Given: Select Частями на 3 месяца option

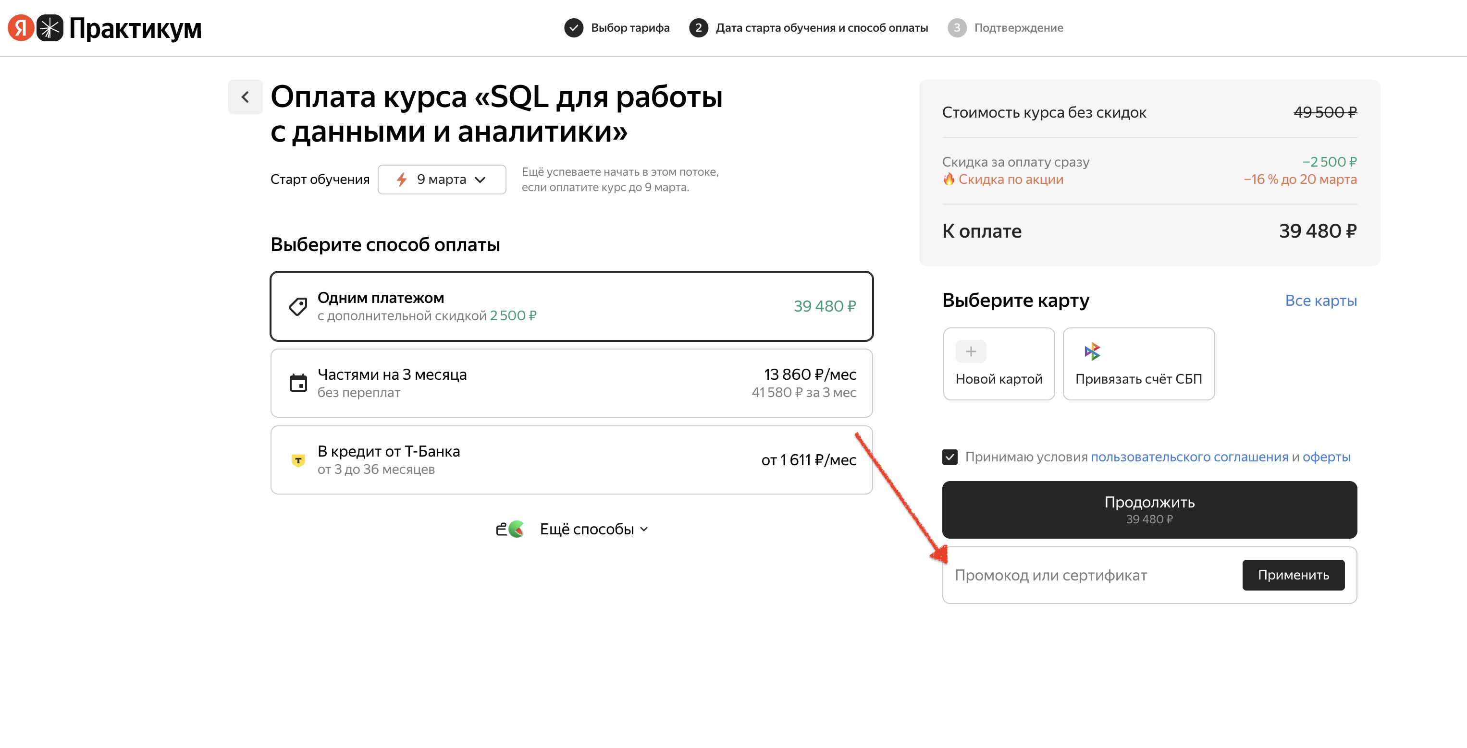Looking at the screenshot, I should [571, 384].
